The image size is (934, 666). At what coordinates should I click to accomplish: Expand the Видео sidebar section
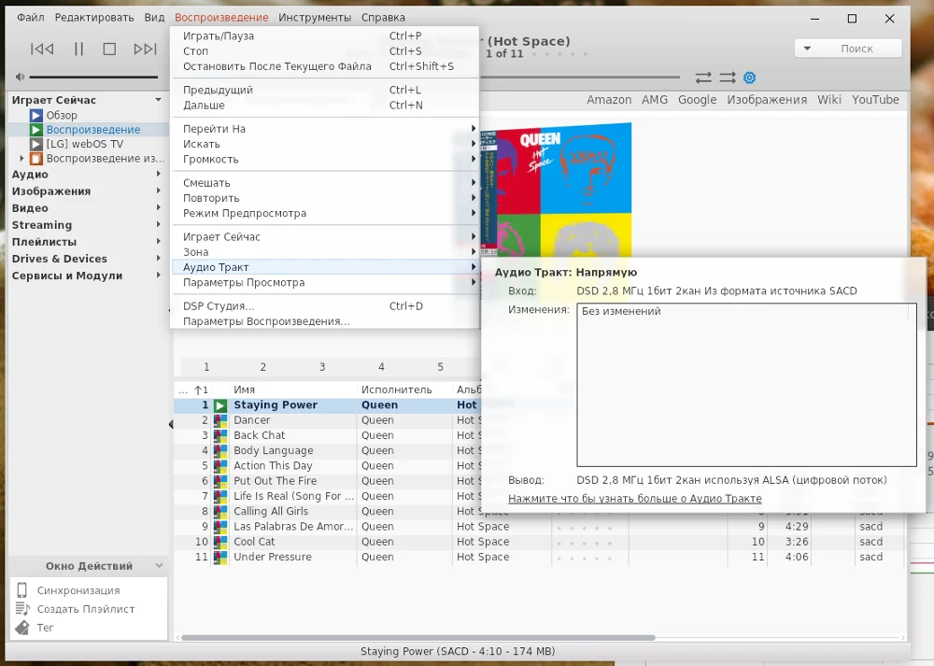point(159,208)
